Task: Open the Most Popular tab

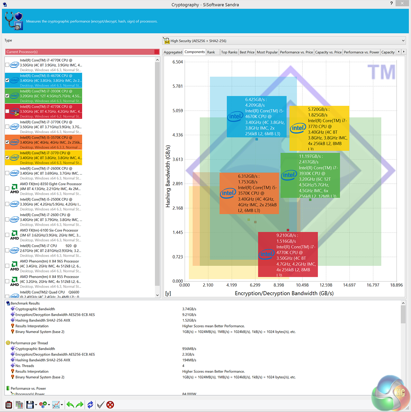Action: pos(267,52)
